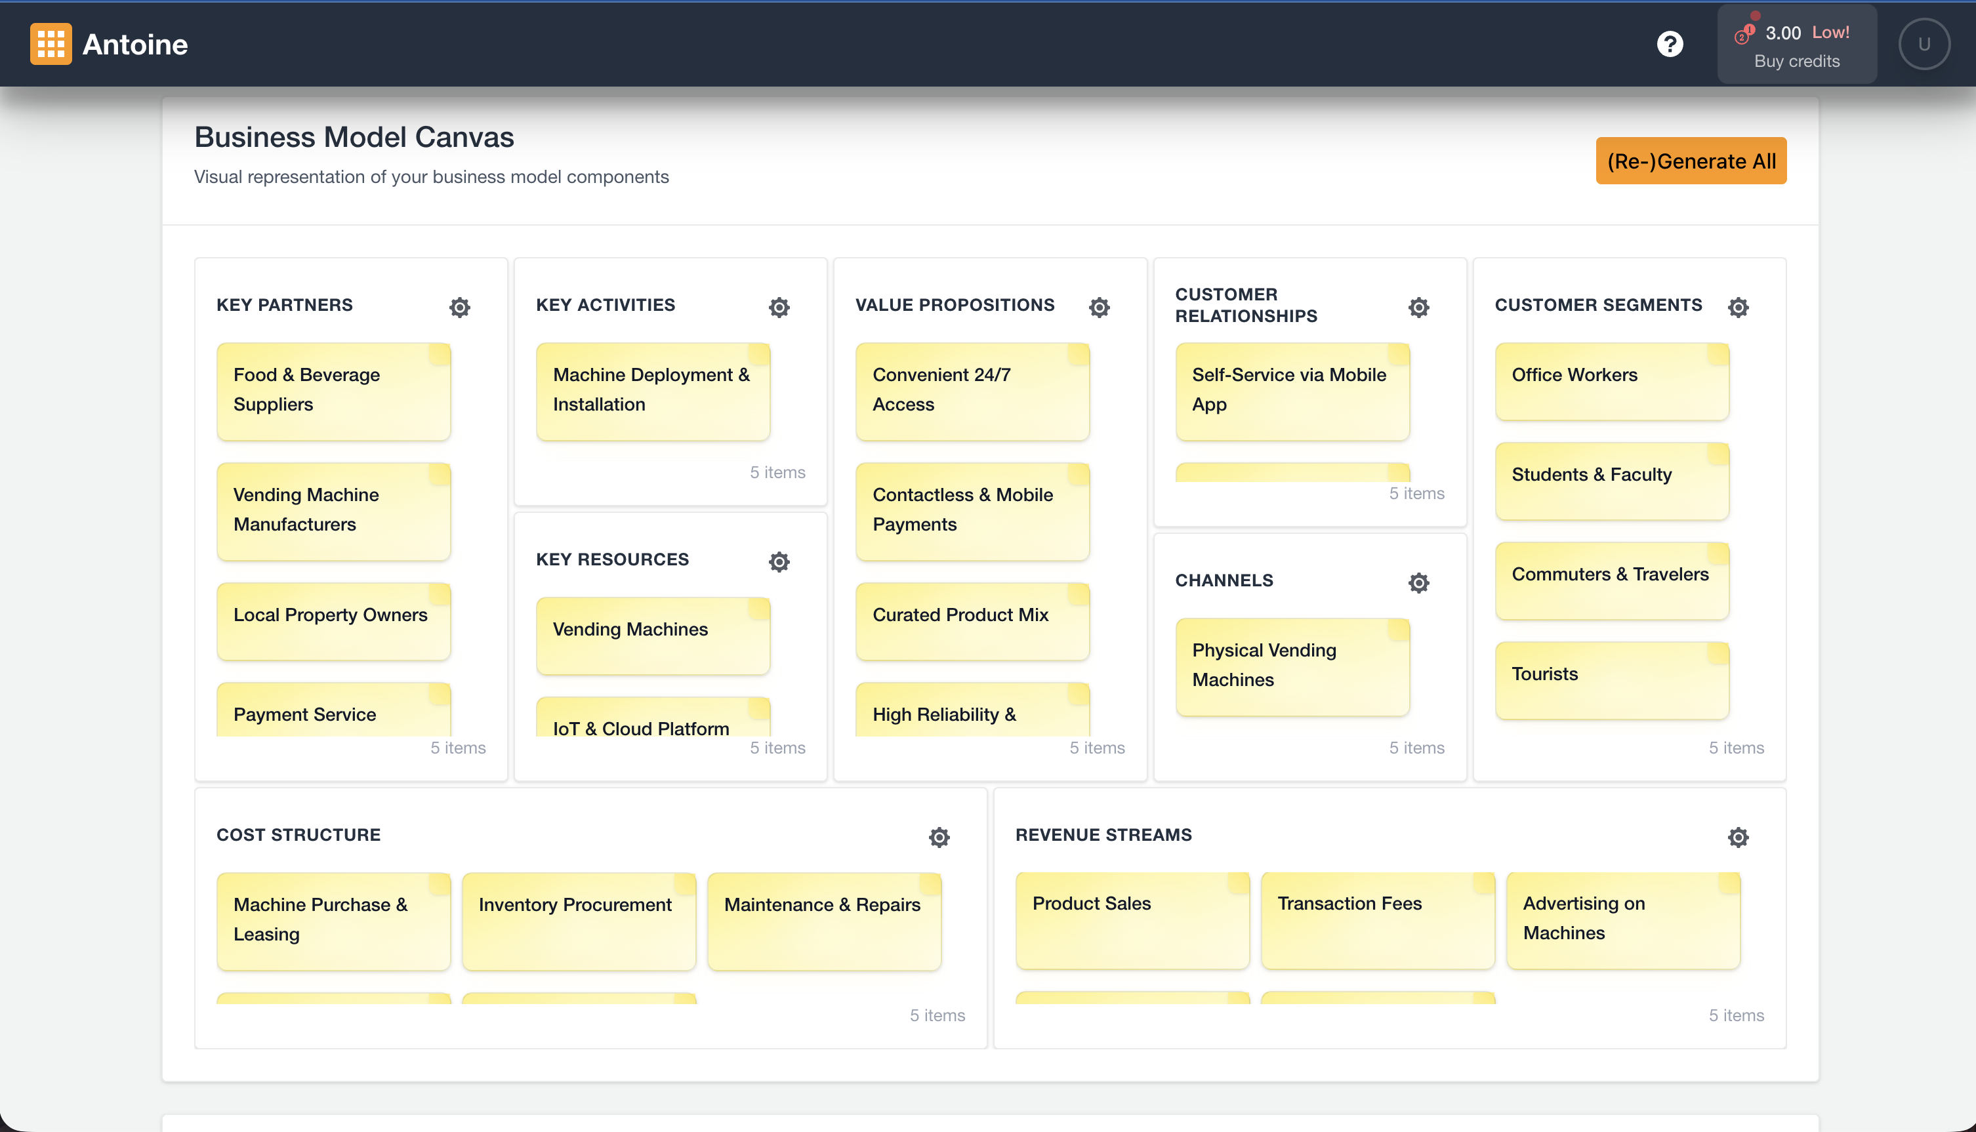
Task: Open the Antoine app grid logo
Action: 51,45
